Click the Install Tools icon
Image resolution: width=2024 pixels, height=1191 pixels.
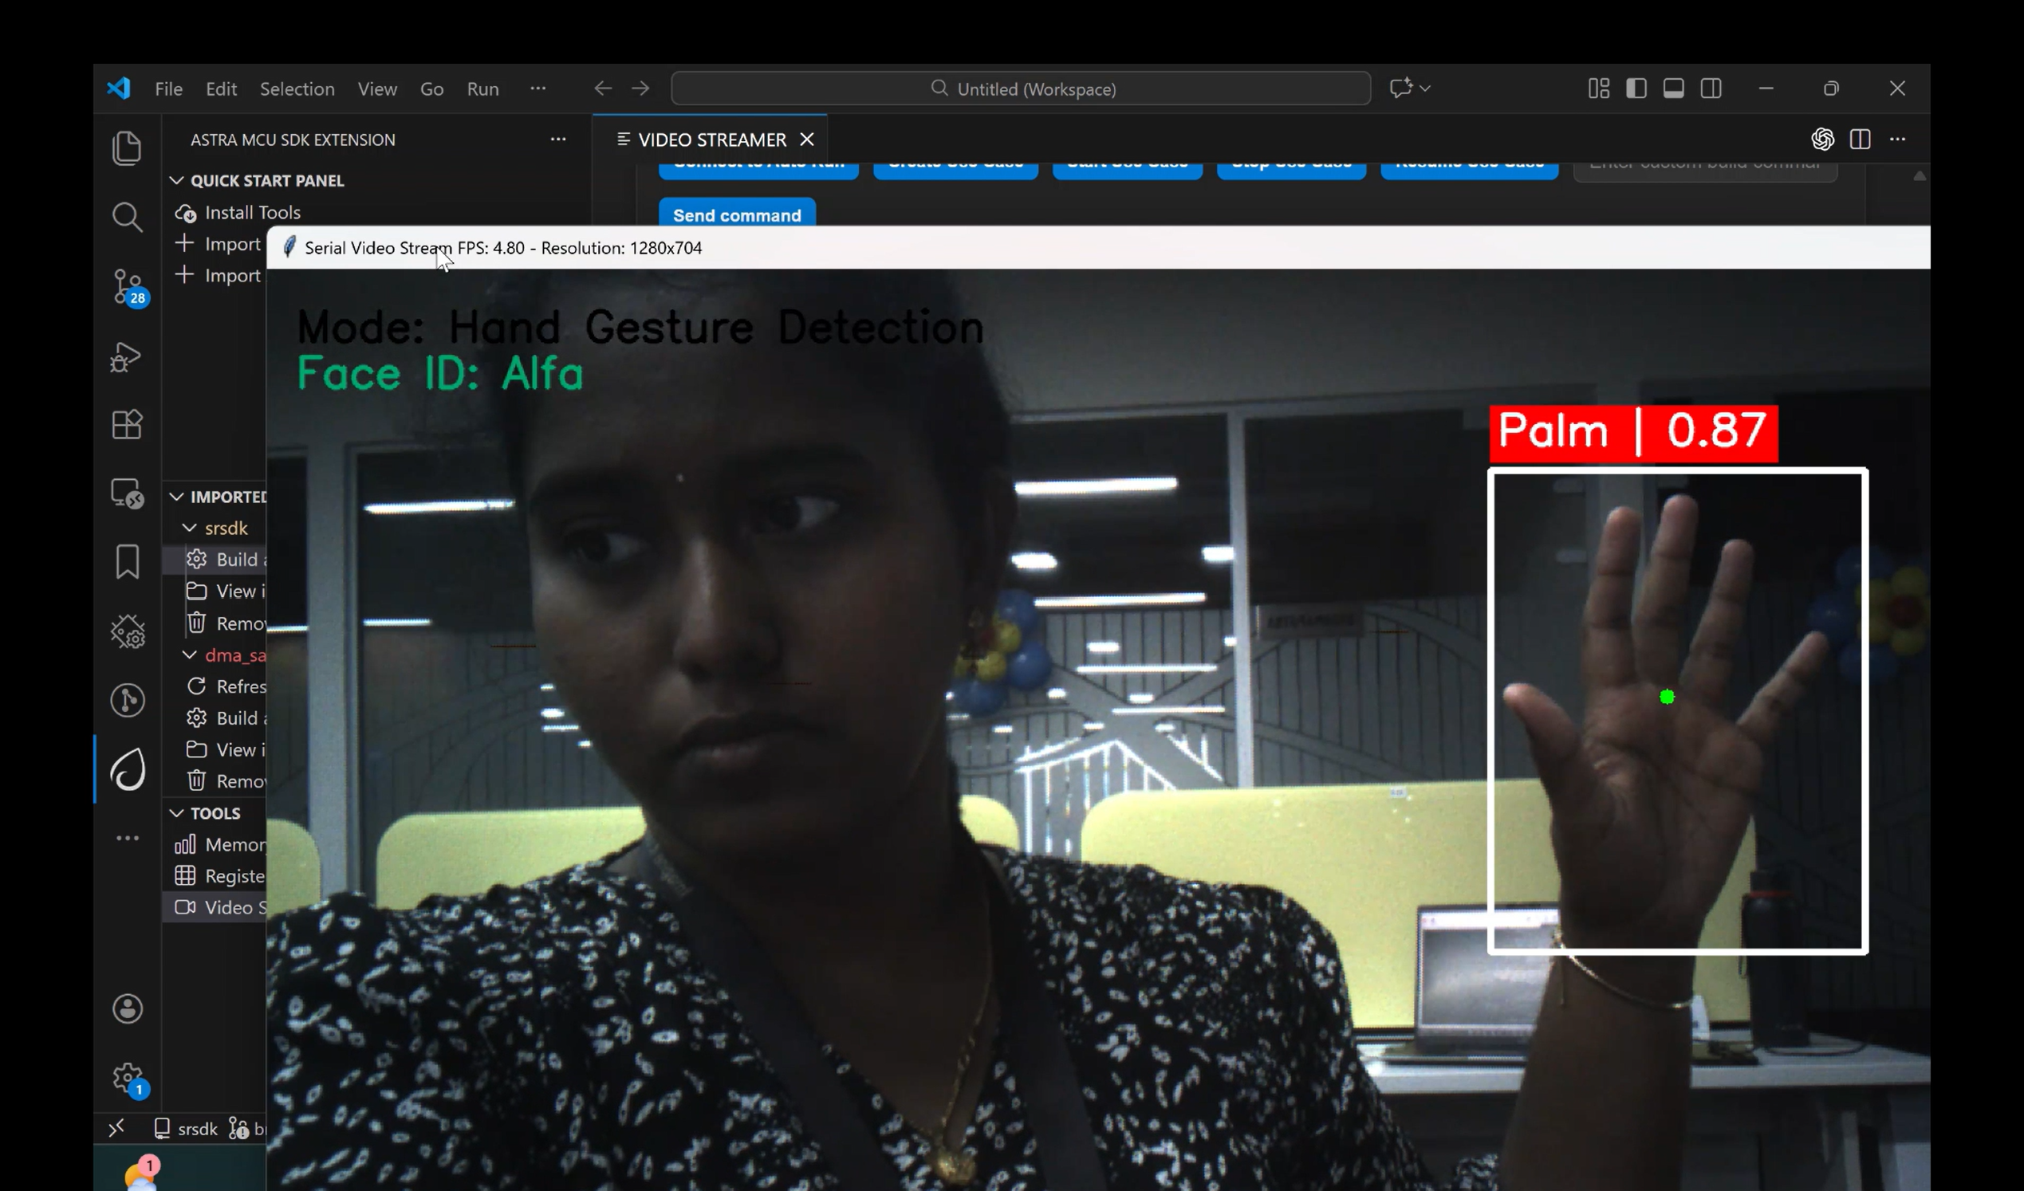tap(186, 213)
